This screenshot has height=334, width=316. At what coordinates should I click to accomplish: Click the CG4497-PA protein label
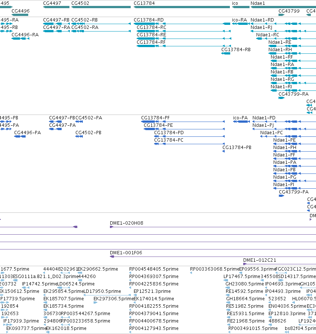[62, 125]
